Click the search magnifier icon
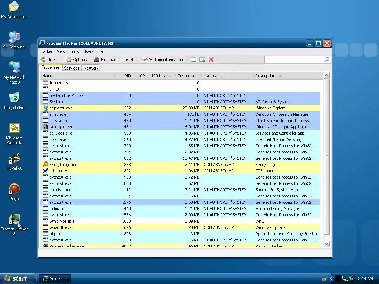The image size is (379, 284). tap(327, 60)
